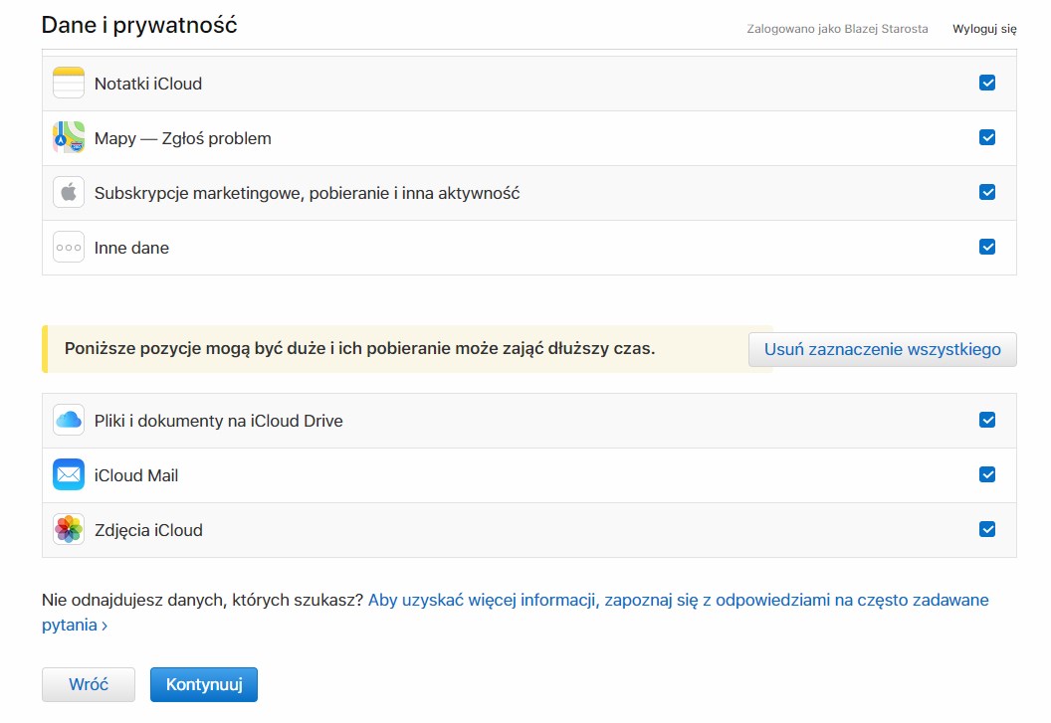
Task: Click Subskrypcje marketingowe, pobieranie i inna aktywność text
Action: click(307, 194)
